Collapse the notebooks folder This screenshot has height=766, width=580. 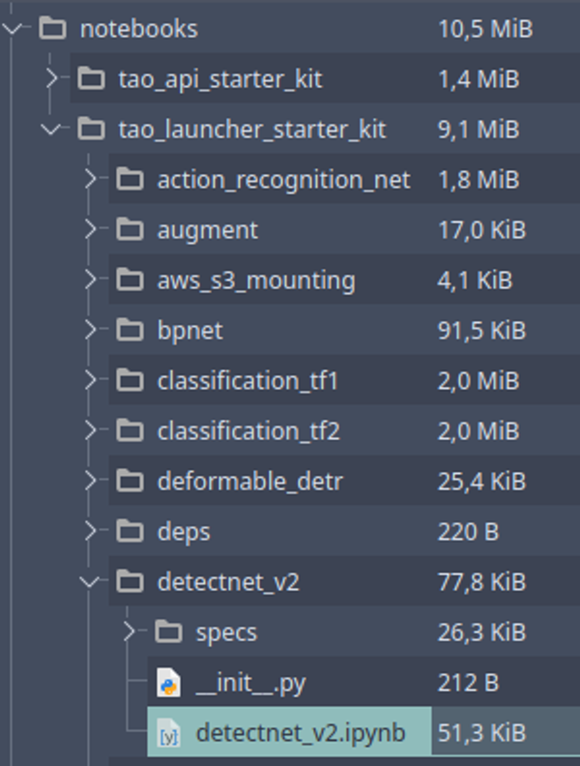click(14, 29)
